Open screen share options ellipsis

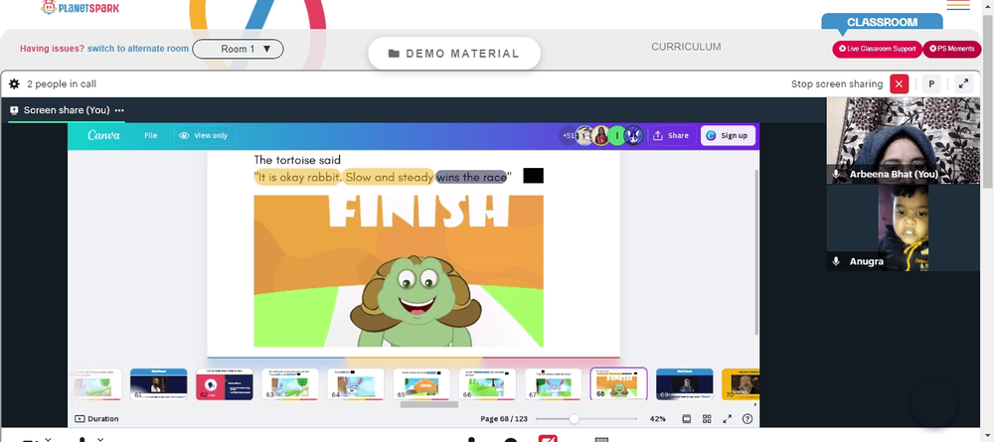pyautogui.click(x=119, y=110)
